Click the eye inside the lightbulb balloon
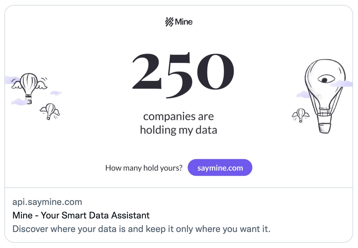 click(x=324, y=80)
